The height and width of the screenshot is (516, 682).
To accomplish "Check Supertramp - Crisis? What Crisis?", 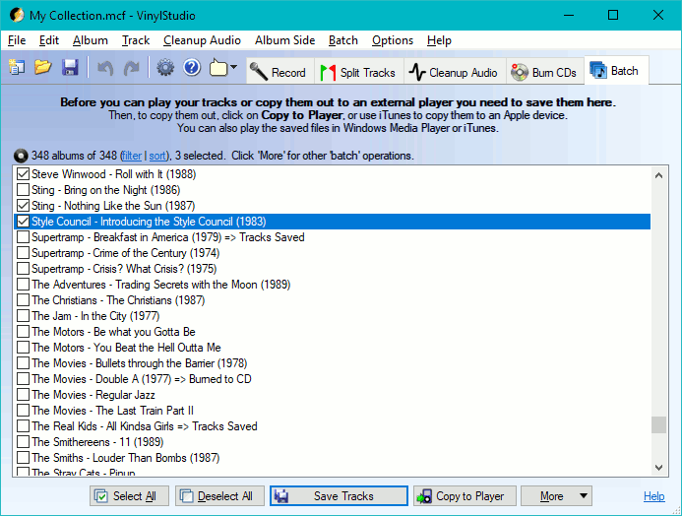I will pos(23,269).
